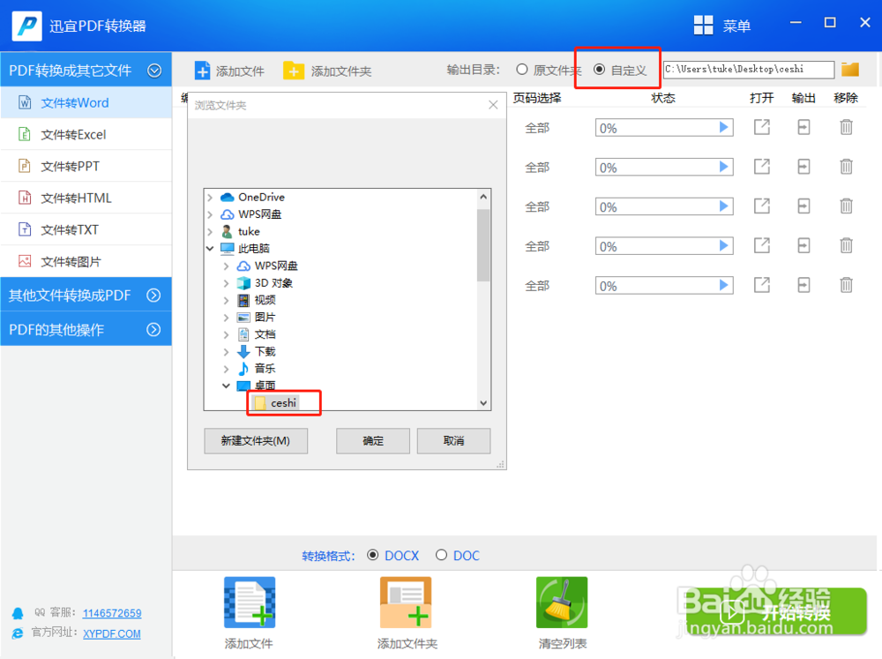The width and height of the screenshot is (882, 659).
Task: Click the output icon in the fourth row
Action: [804, 245]
